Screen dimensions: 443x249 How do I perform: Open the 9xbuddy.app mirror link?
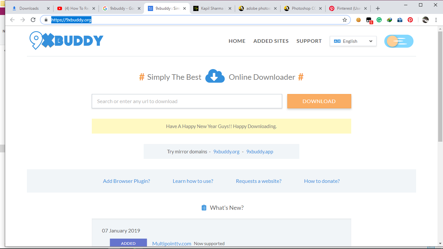(260, 151)
